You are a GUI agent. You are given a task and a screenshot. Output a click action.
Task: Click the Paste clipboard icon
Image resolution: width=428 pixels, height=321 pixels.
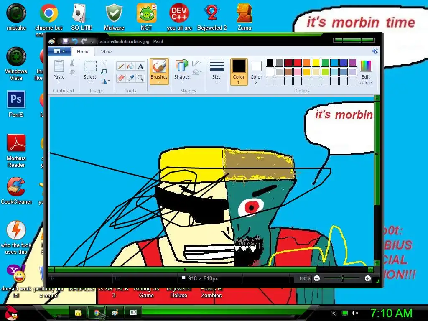(59, 66)
